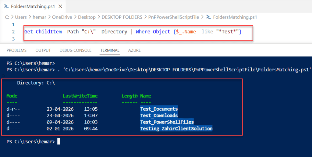Click the 13:07 time value
Image resolution: width=312 pixels, height=157 pixels.
(x=91, y=116)
